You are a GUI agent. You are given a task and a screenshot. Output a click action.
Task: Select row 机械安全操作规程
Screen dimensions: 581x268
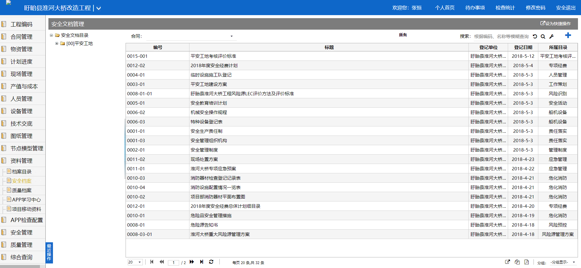tap(352, 112)
